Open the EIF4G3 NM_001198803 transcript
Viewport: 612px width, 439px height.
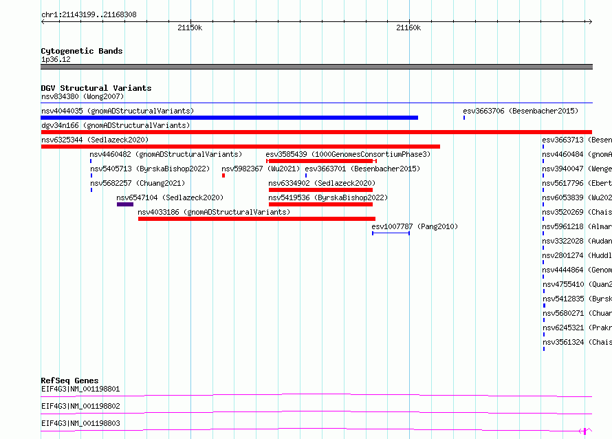click(80, 423)
